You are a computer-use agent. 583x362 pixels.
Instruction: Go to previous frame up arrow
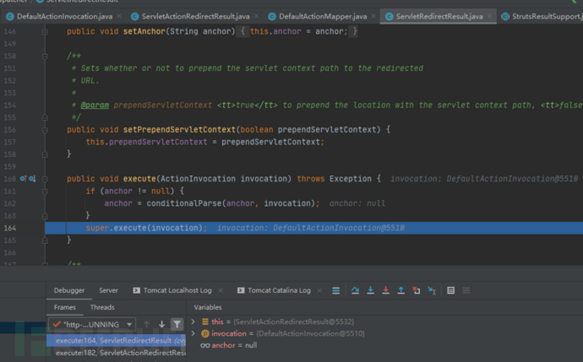[x=146, y=324]
